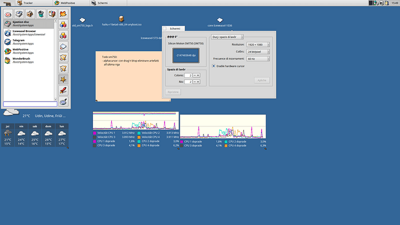Image resolution: width=400 pixels, height=225 pixels.
Task: Click the Colonis value field
Action: 188,75
